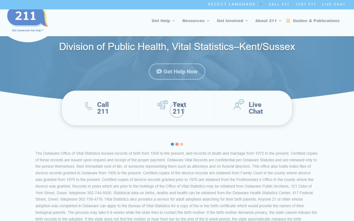Click the page title Division of Public Health
Image resolution: width=354 pixels, height=221 pixels.
click(x=177, y=46)
